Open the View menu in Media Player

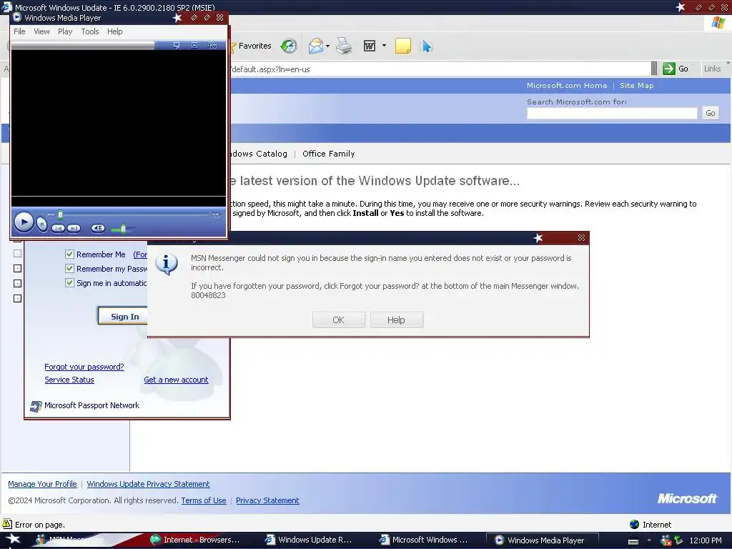click(41, 31)
